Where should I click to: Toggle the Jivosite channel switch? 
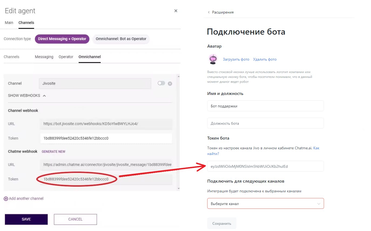click(x=161, y=83)
